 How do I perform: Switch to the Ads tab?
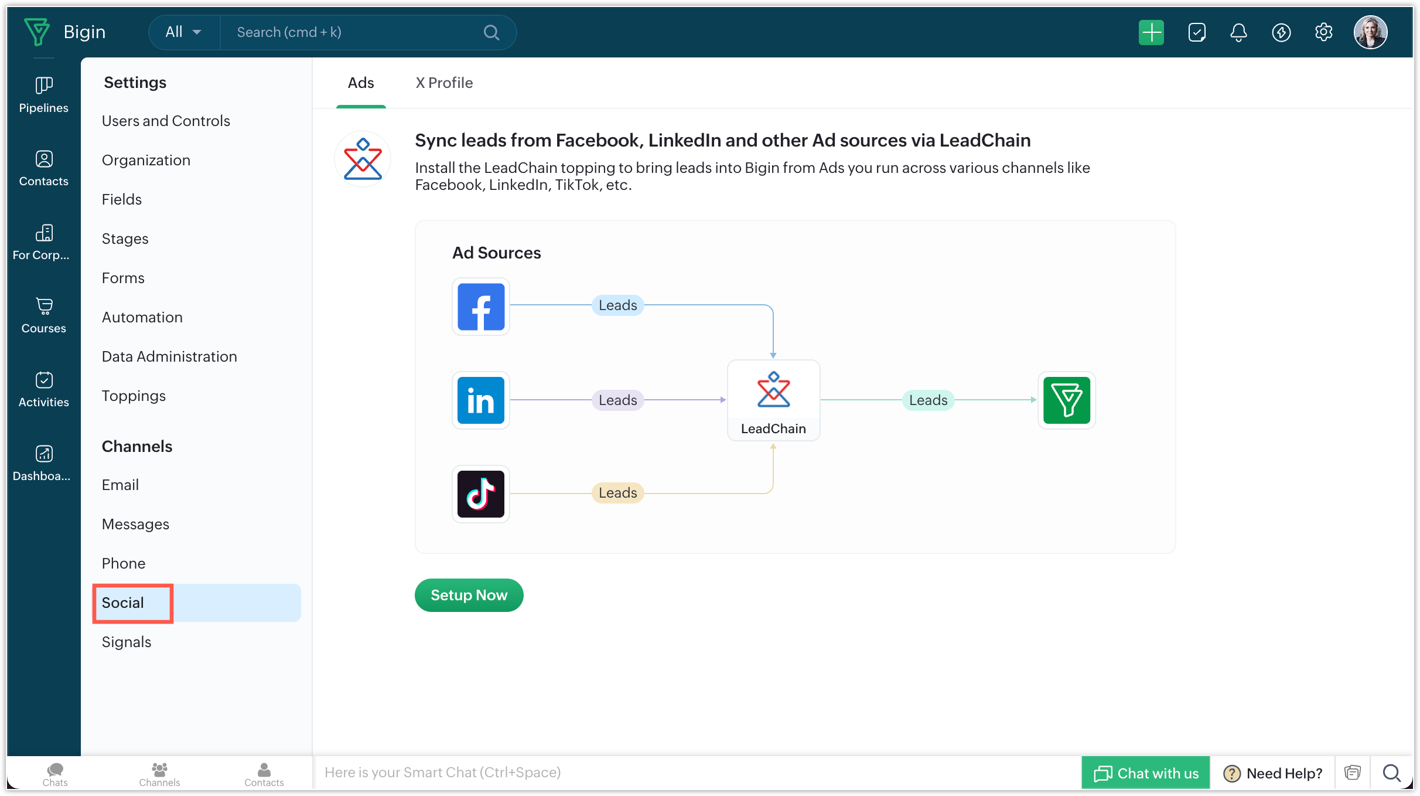coord(361,83)
